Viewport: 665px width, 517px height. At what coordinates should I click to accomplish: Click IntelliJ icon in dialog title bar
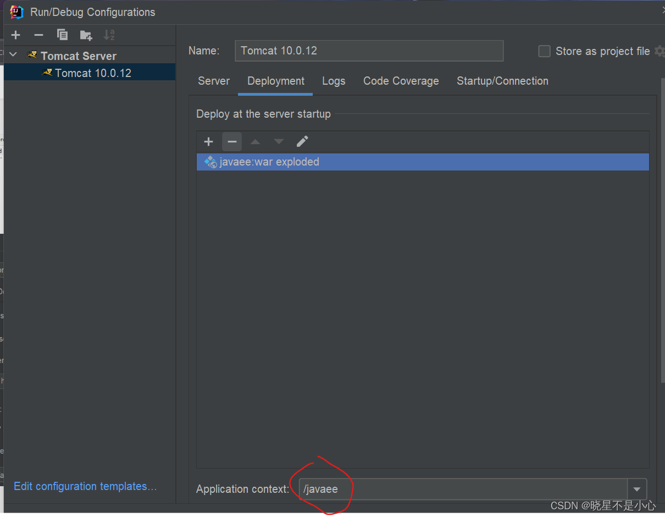point(17,12)
